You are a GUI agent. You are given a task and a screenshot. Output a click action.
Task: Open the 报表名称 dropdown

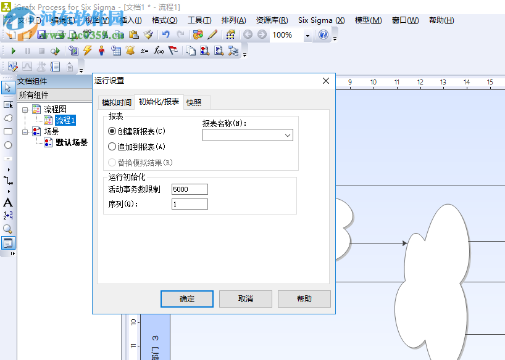pos(287,134)
